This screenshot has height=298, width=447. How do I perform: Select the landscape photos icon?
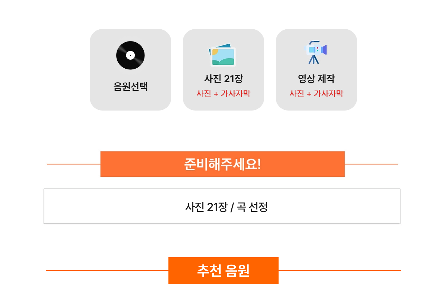click(223, 55)
